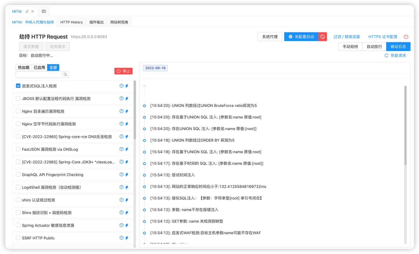Click the plugin list scrollbar
The width and height of the screenshot is (419, 254).
(135, 110)
